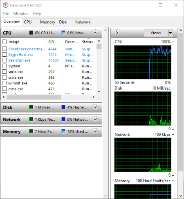The width and height of the screenshot is (184, 199).
Task: Click the Resource Monitor app icon in title bar
Action: (5, 5)
